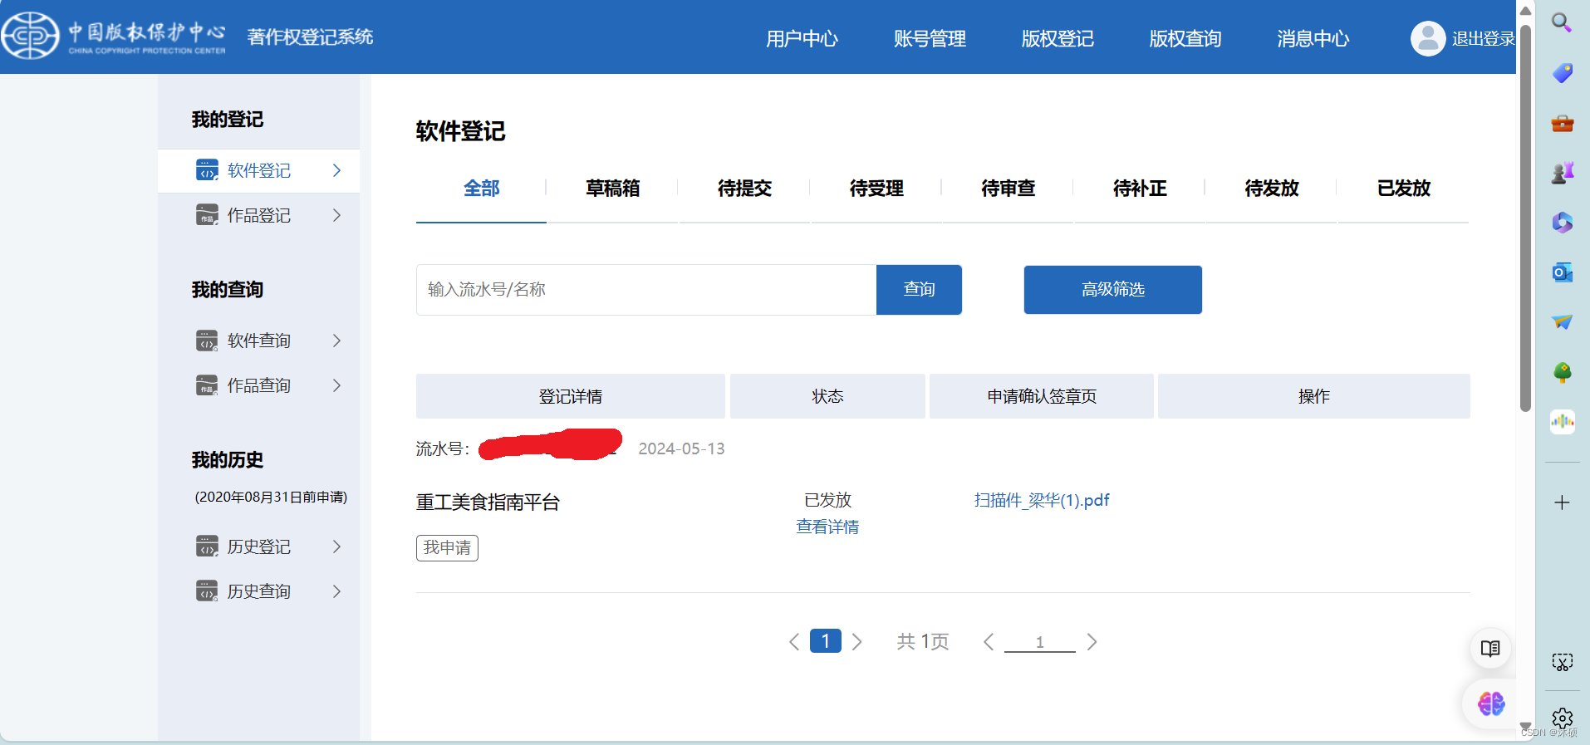
Task: Open 查看详情 link
Action: click(827, 527)
